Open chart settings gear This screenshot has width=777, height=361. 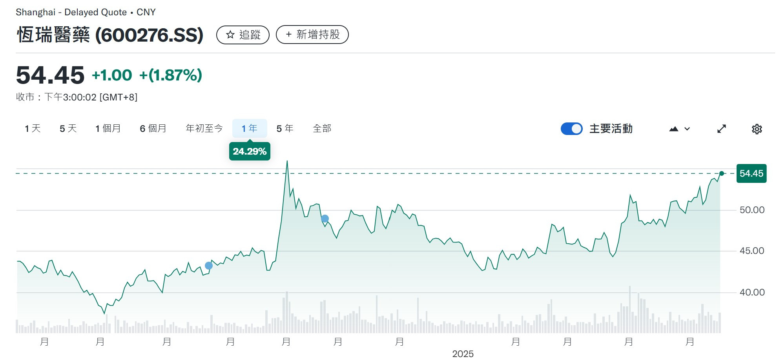(757, 129)
